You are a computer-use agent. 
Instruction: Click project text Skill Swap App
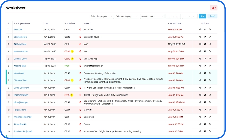(x=91, y=59)
